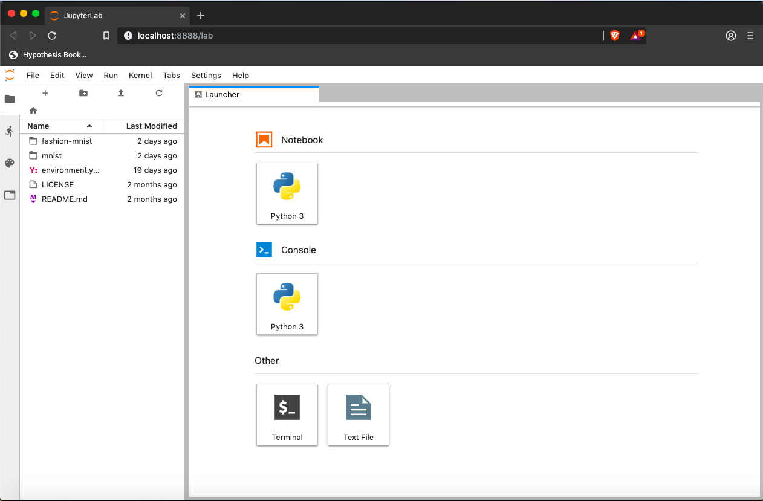The height and width of the screenshot is (501, 763).
Task: Click the Upload Files icon
Action: click(x=121, y=93)
